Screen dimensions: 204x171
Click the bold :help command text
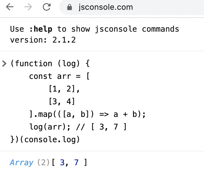point(41,29)
